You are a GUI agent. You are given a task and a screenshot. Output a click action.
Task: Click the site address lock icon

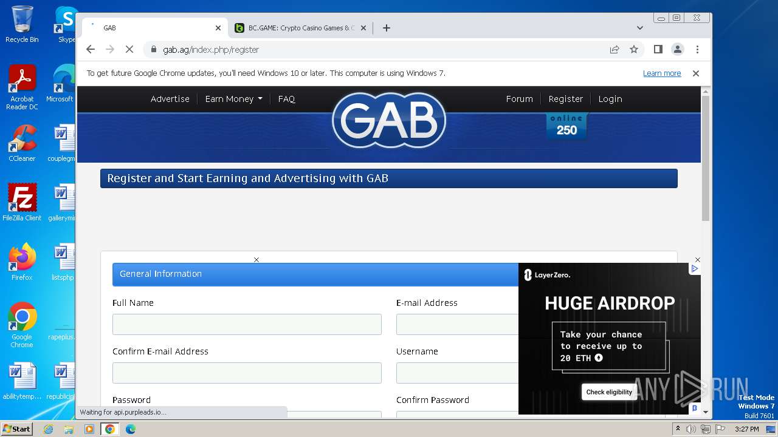coord(154,50)
